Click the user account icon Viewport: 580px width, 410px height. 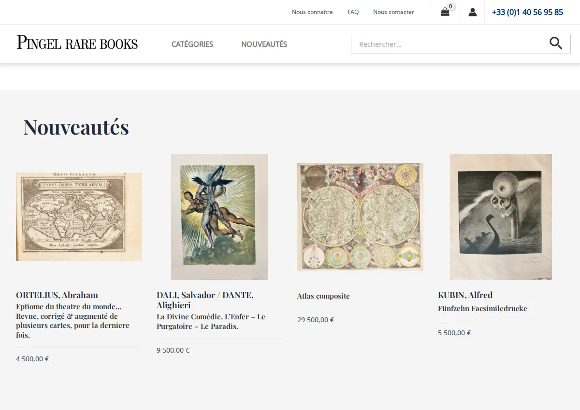(x=473, y=12)
